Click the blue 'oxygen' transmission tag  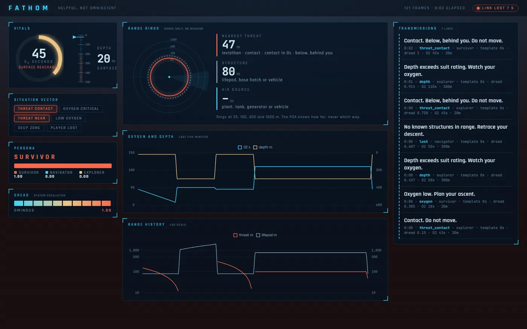(x=426, y=202)
